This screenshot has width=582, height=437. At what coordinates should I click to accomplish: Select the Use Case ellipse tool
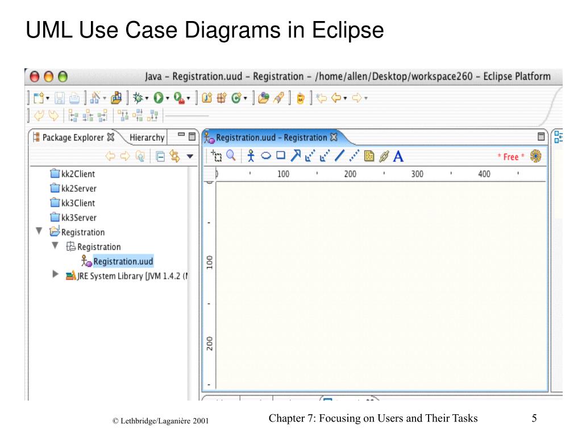tap(266, 156)
